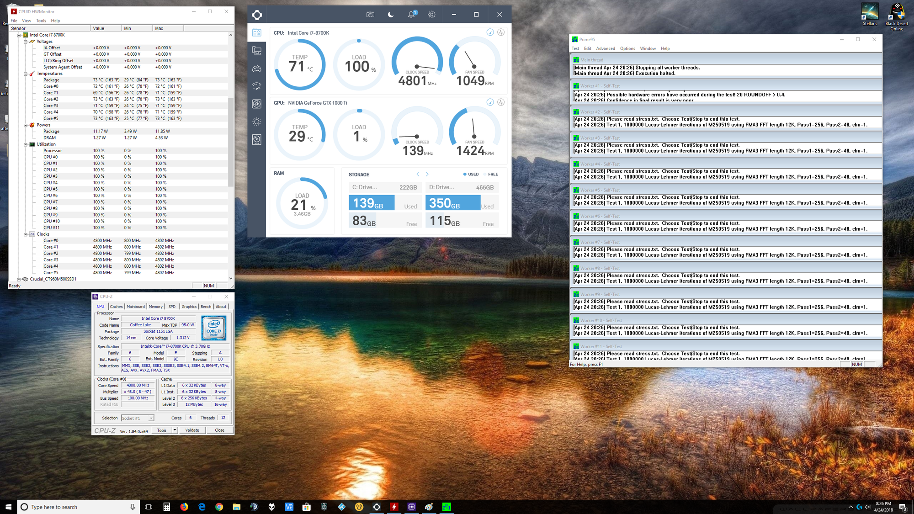Open PC specs from the CAM sidebar
This screenshot has height=514, width=914.
[x=257, y=50]
